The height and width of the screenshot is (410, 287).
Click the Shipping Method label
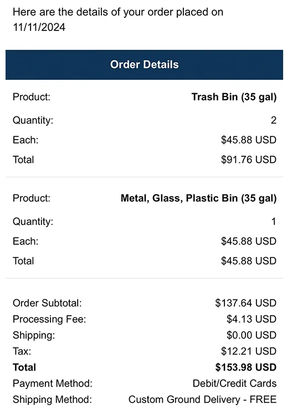pyautogui.click(x=52, y=400)
